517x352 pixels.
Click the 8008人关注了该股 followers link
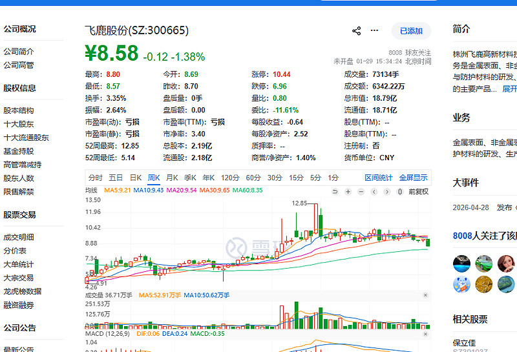[x=485, y=236]
